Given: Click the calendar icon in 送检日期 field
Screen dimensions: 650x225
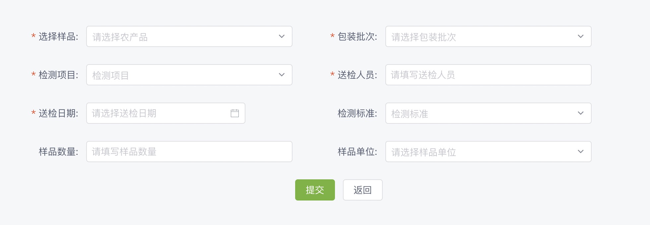Looking at the screenshot, I should pyautogui.click(x=235, y=113).
